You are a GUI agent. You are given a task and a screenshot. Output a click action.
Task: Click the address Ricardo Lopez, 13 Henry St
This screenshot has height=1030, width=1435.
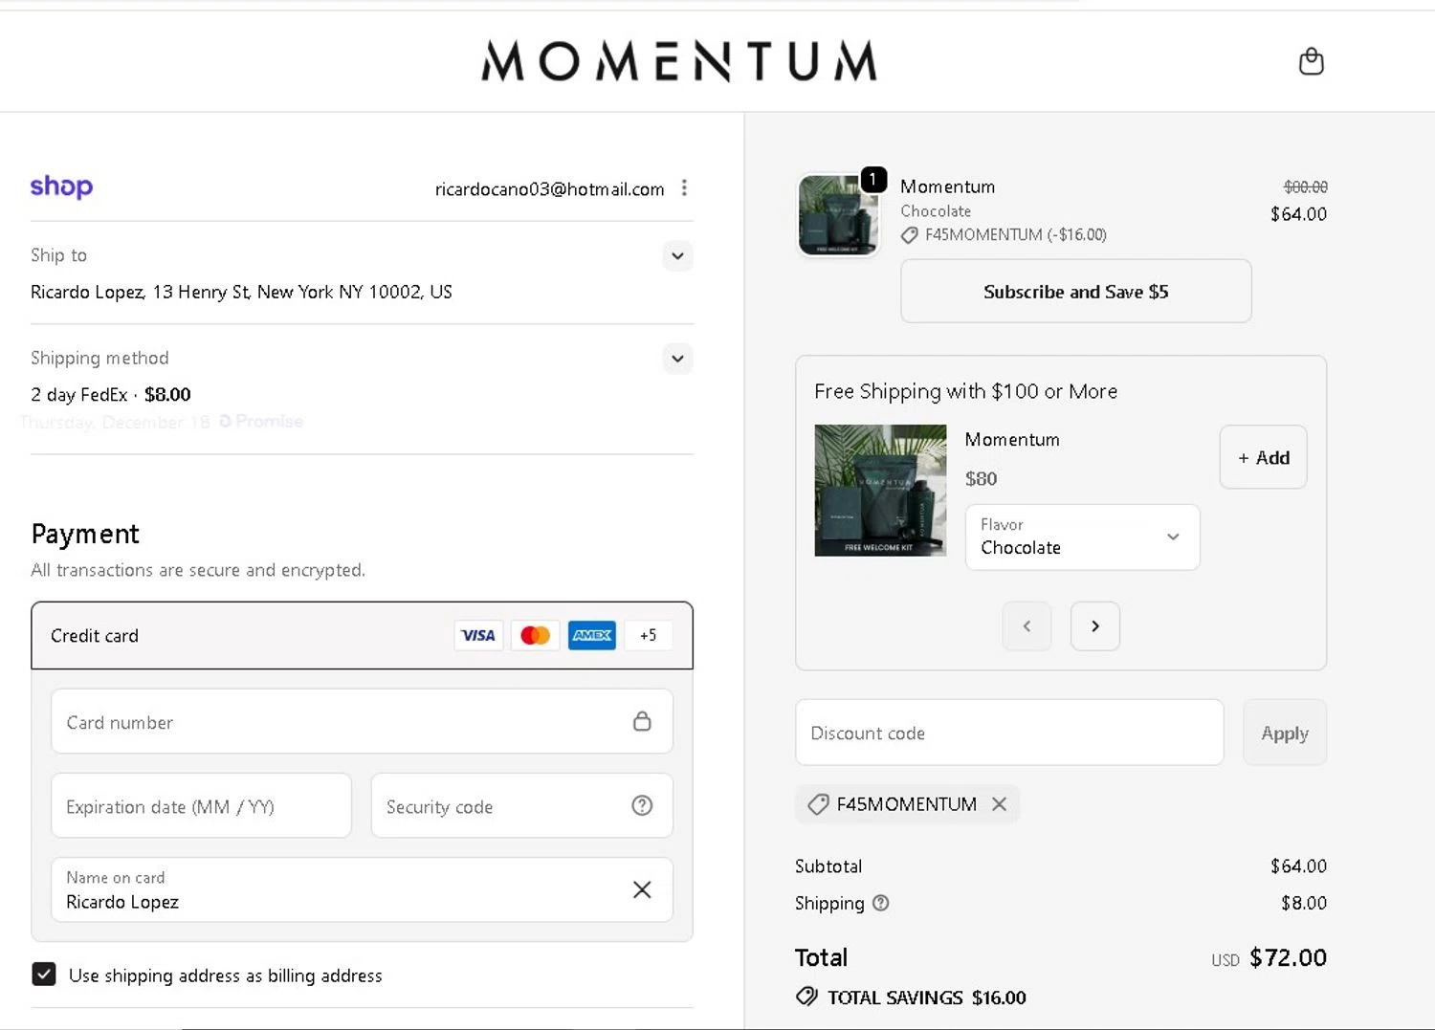[241, 292]
